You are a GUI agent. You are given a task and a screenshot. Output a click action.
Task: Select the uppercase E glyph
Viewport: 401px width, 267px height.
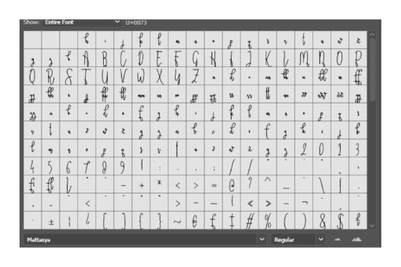point(159,58)
